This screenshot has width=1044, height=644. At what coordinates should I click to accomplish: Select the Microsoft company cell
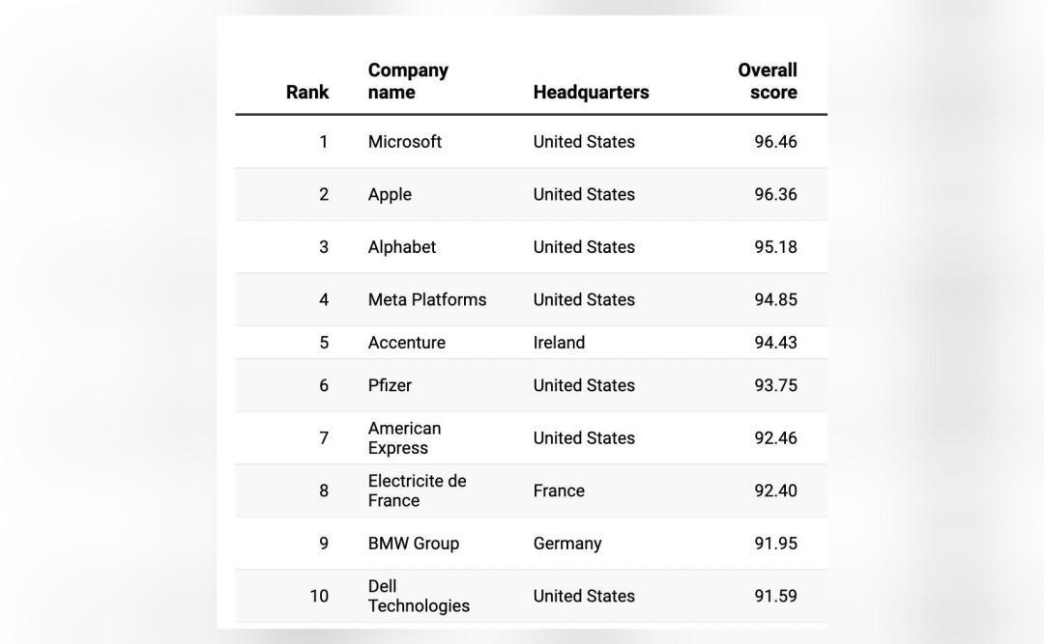point(404,142)
